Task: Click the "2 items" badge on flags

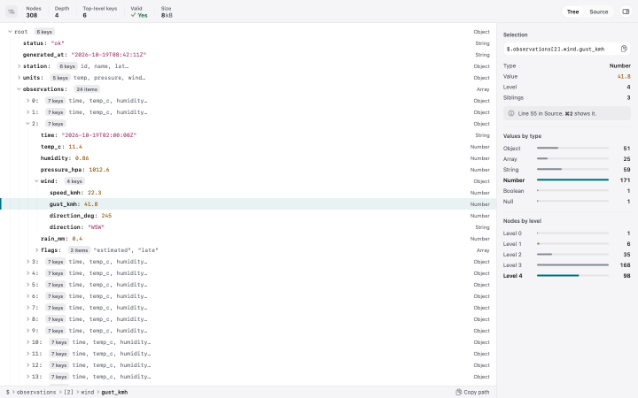Action: click(79, 250)
